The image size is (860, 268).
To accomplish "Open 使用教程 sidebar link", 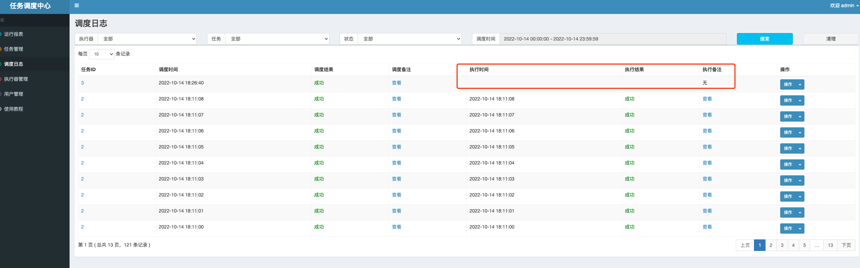I will [14, 109].
